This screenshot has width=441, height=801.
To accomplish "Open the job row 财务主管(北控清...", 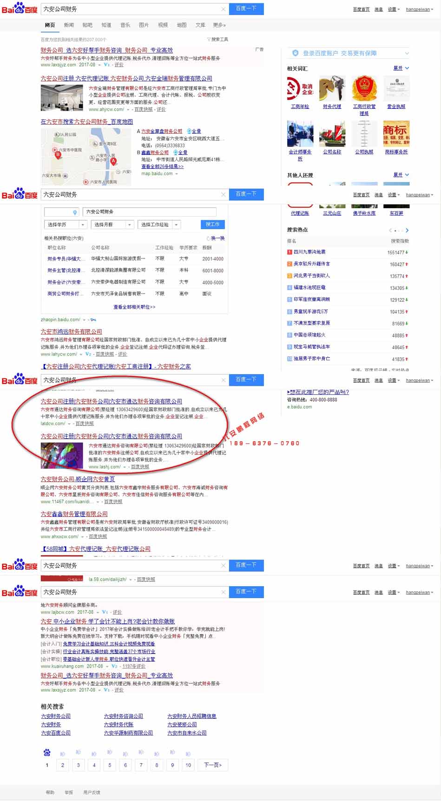I will (134, 270).
